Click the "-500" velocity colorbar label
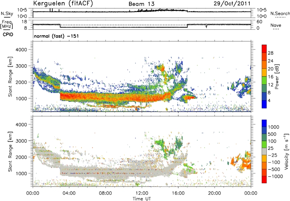Screen dimensions: 290x201 (x=274, y=169)
